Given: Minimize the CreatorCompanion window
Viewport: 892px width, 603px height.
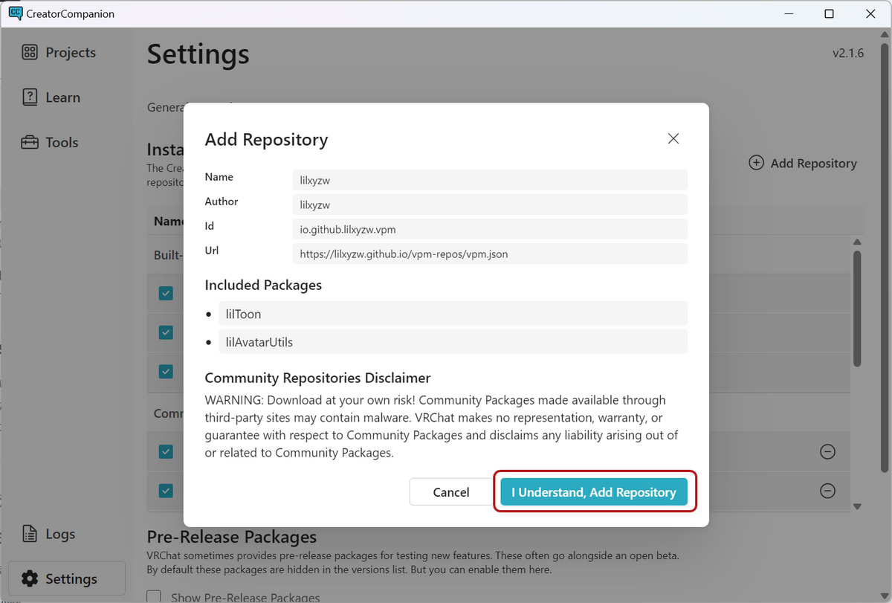Looking at the screenshot, I should pyautogui.click(x=788, y=13).
